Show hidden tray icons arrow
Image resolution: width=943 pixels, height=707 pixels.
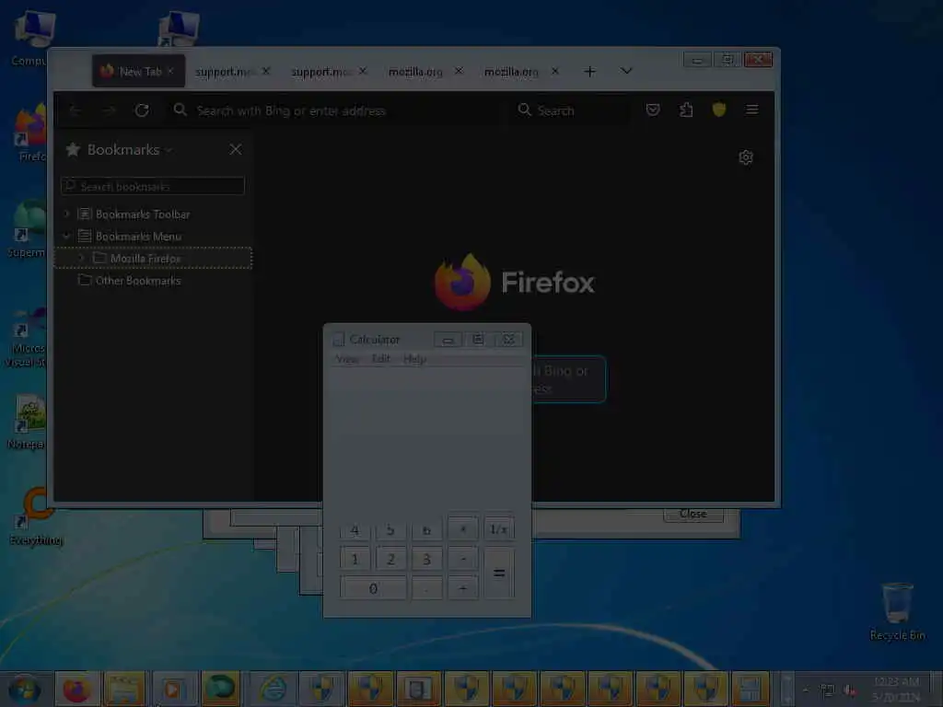click(805, 690)
